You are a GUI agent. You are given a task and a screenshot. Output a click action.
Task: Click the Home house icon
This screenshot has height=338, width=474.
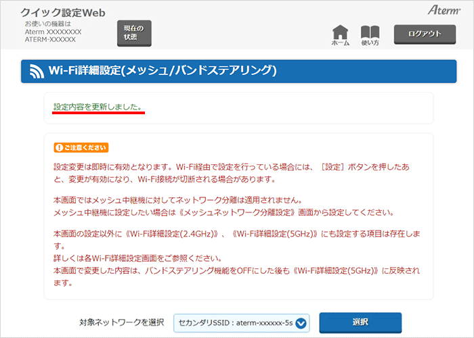(340, 31)
